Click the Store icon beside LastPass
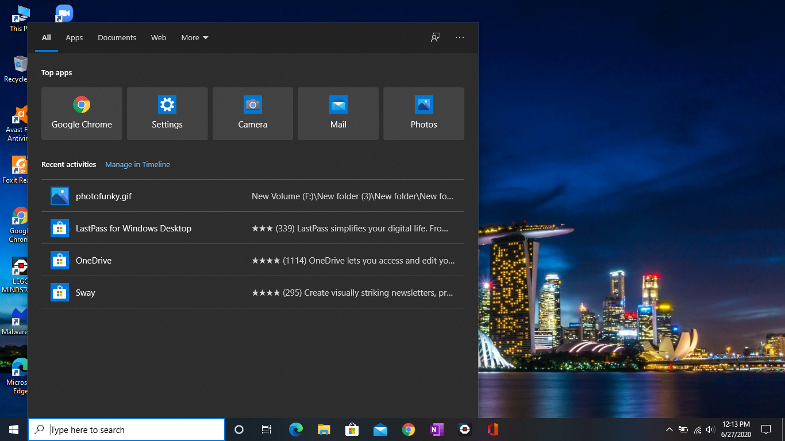Image resolution: width=785 pixels, height=441 pixels. point(60,228)
